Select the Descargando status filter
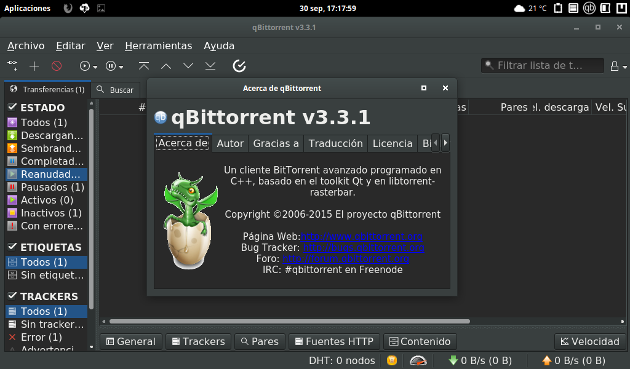This screenshot has height=369, width=630. [x=46, y=135]
